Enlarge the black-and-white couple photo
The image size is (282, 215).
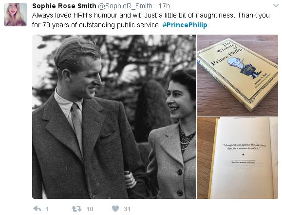click(114, 117)
